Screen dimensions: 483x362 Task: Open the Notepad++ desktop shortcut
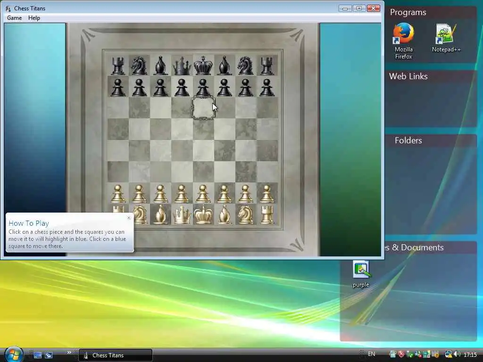[x=446, y=38]
